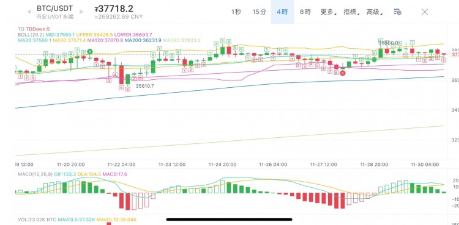Select the 15分 timeframe
Viewport: 459px width, 225px height.
259,12
